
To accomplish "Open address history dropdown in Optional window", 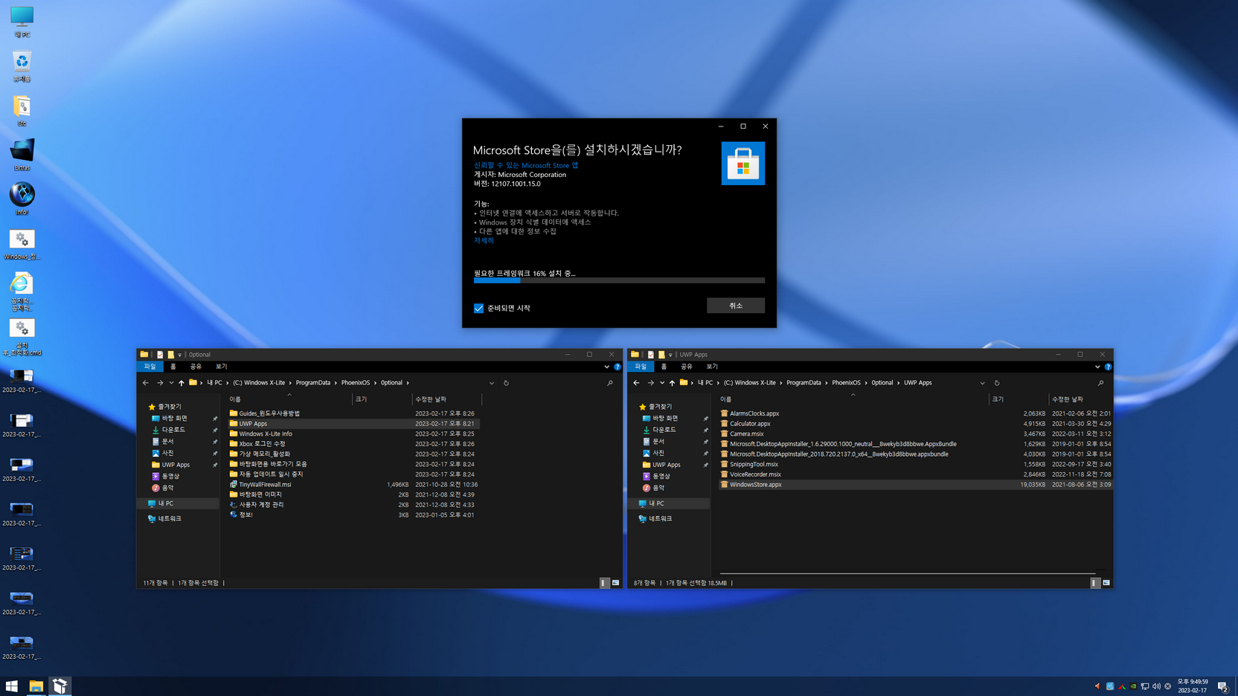I will point(492,383).
